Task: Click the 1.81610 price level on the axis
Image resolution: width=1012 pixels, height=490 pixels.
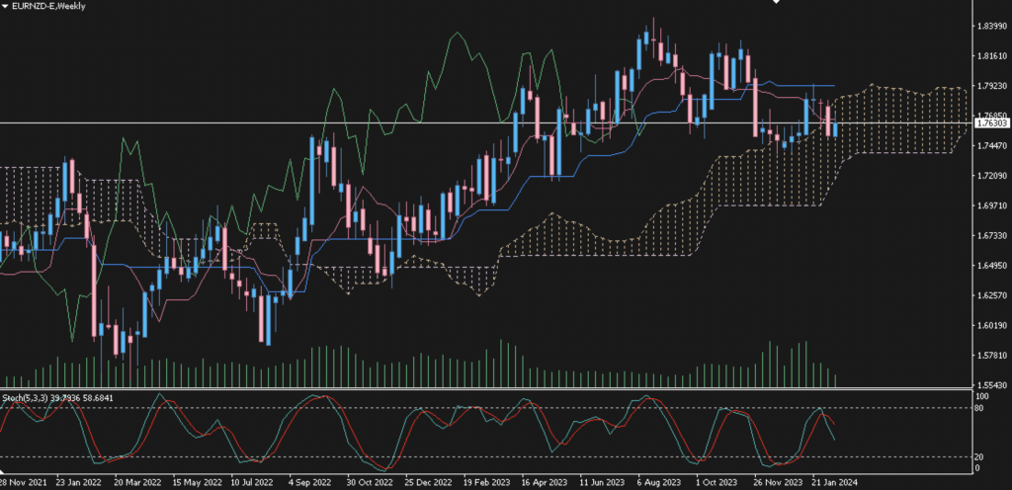Action: [x=991, y=56]
